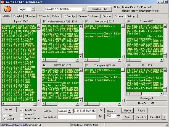
Task: Click SOCKS4/5 list scroll-up arrow
Action: [x=81, y=70]
